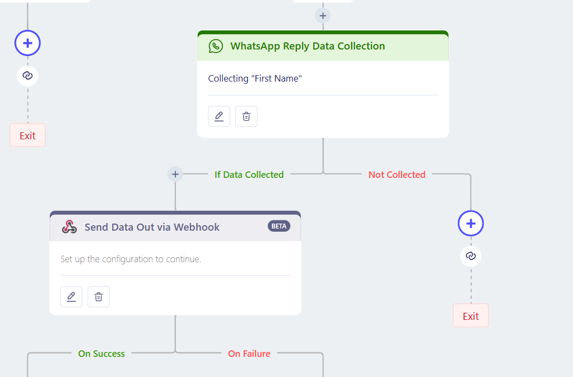
Task: Click the Exit node on the right branch
Action: [471, 316]
